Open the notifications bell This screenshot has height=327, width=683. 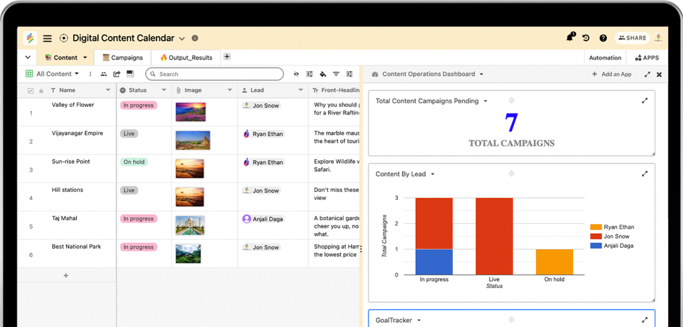tap(570, 38)
